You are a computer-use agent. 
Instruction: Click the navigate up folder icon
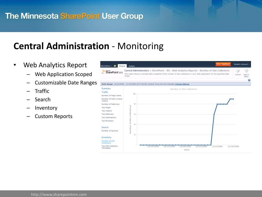[115, 66]
